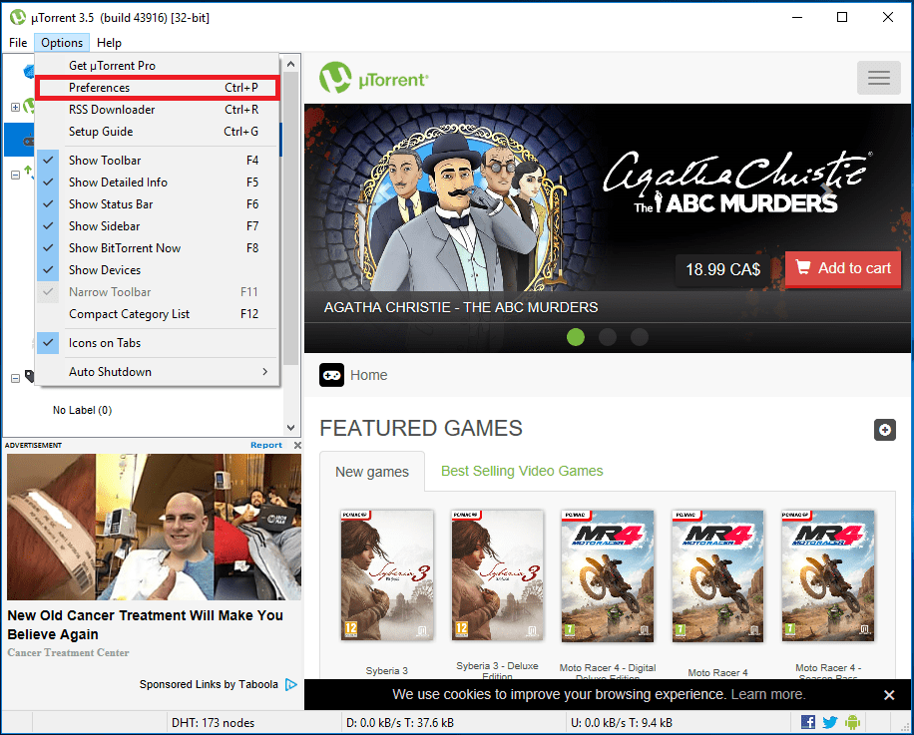Switch to the New games tab
The image size is (914, 735).
point(372,472)
